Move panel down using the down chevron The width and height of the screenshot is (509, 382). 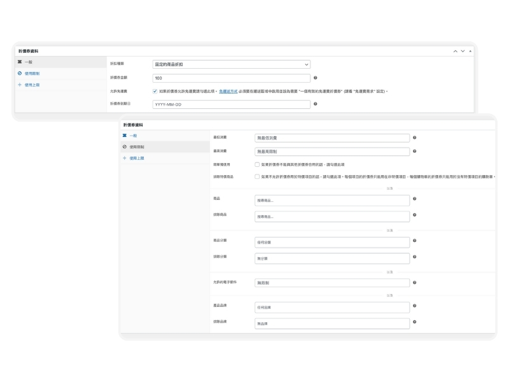coord(463,50)
